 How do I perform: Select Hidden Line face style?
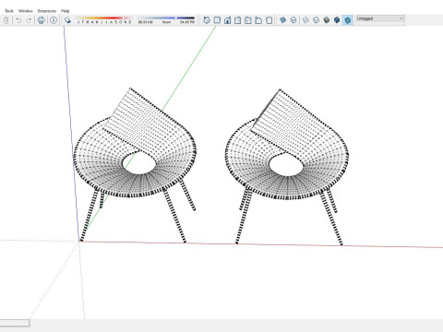(317, 20)
